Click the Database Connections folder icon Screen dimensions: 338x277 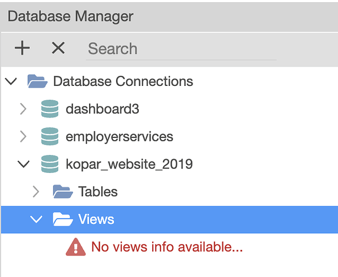37,81
